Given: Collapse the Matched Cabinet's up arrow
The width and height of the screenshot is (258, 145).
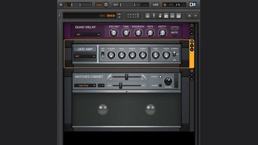Looking at the screenshot, I should pos(192,79).
